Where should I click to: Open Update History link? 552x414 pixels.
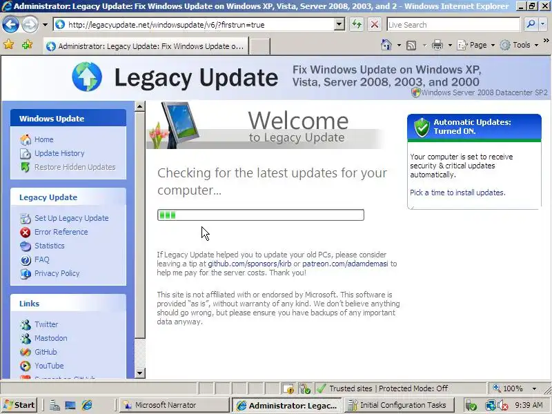tap(59, 153)
